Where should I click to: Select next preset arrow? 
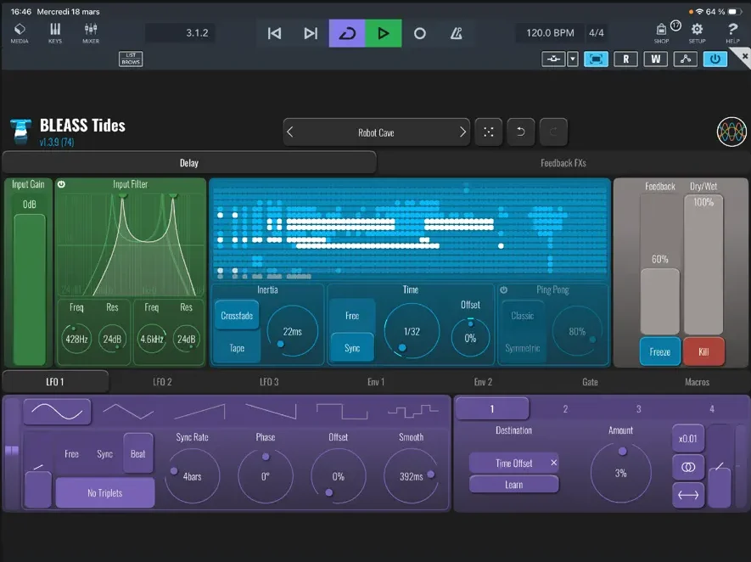point(462,132)
